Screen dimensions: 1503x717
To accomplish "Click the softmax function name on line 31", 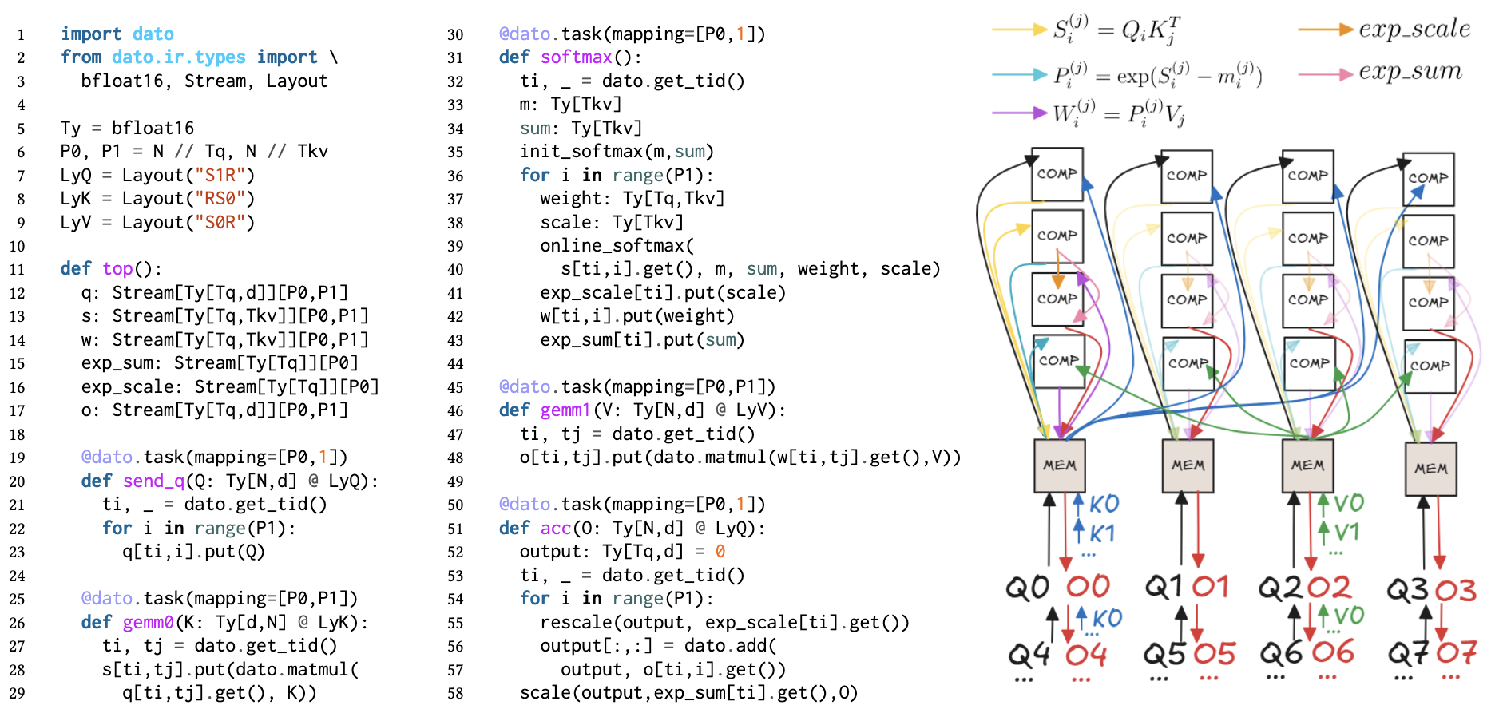I will [576, 57].
